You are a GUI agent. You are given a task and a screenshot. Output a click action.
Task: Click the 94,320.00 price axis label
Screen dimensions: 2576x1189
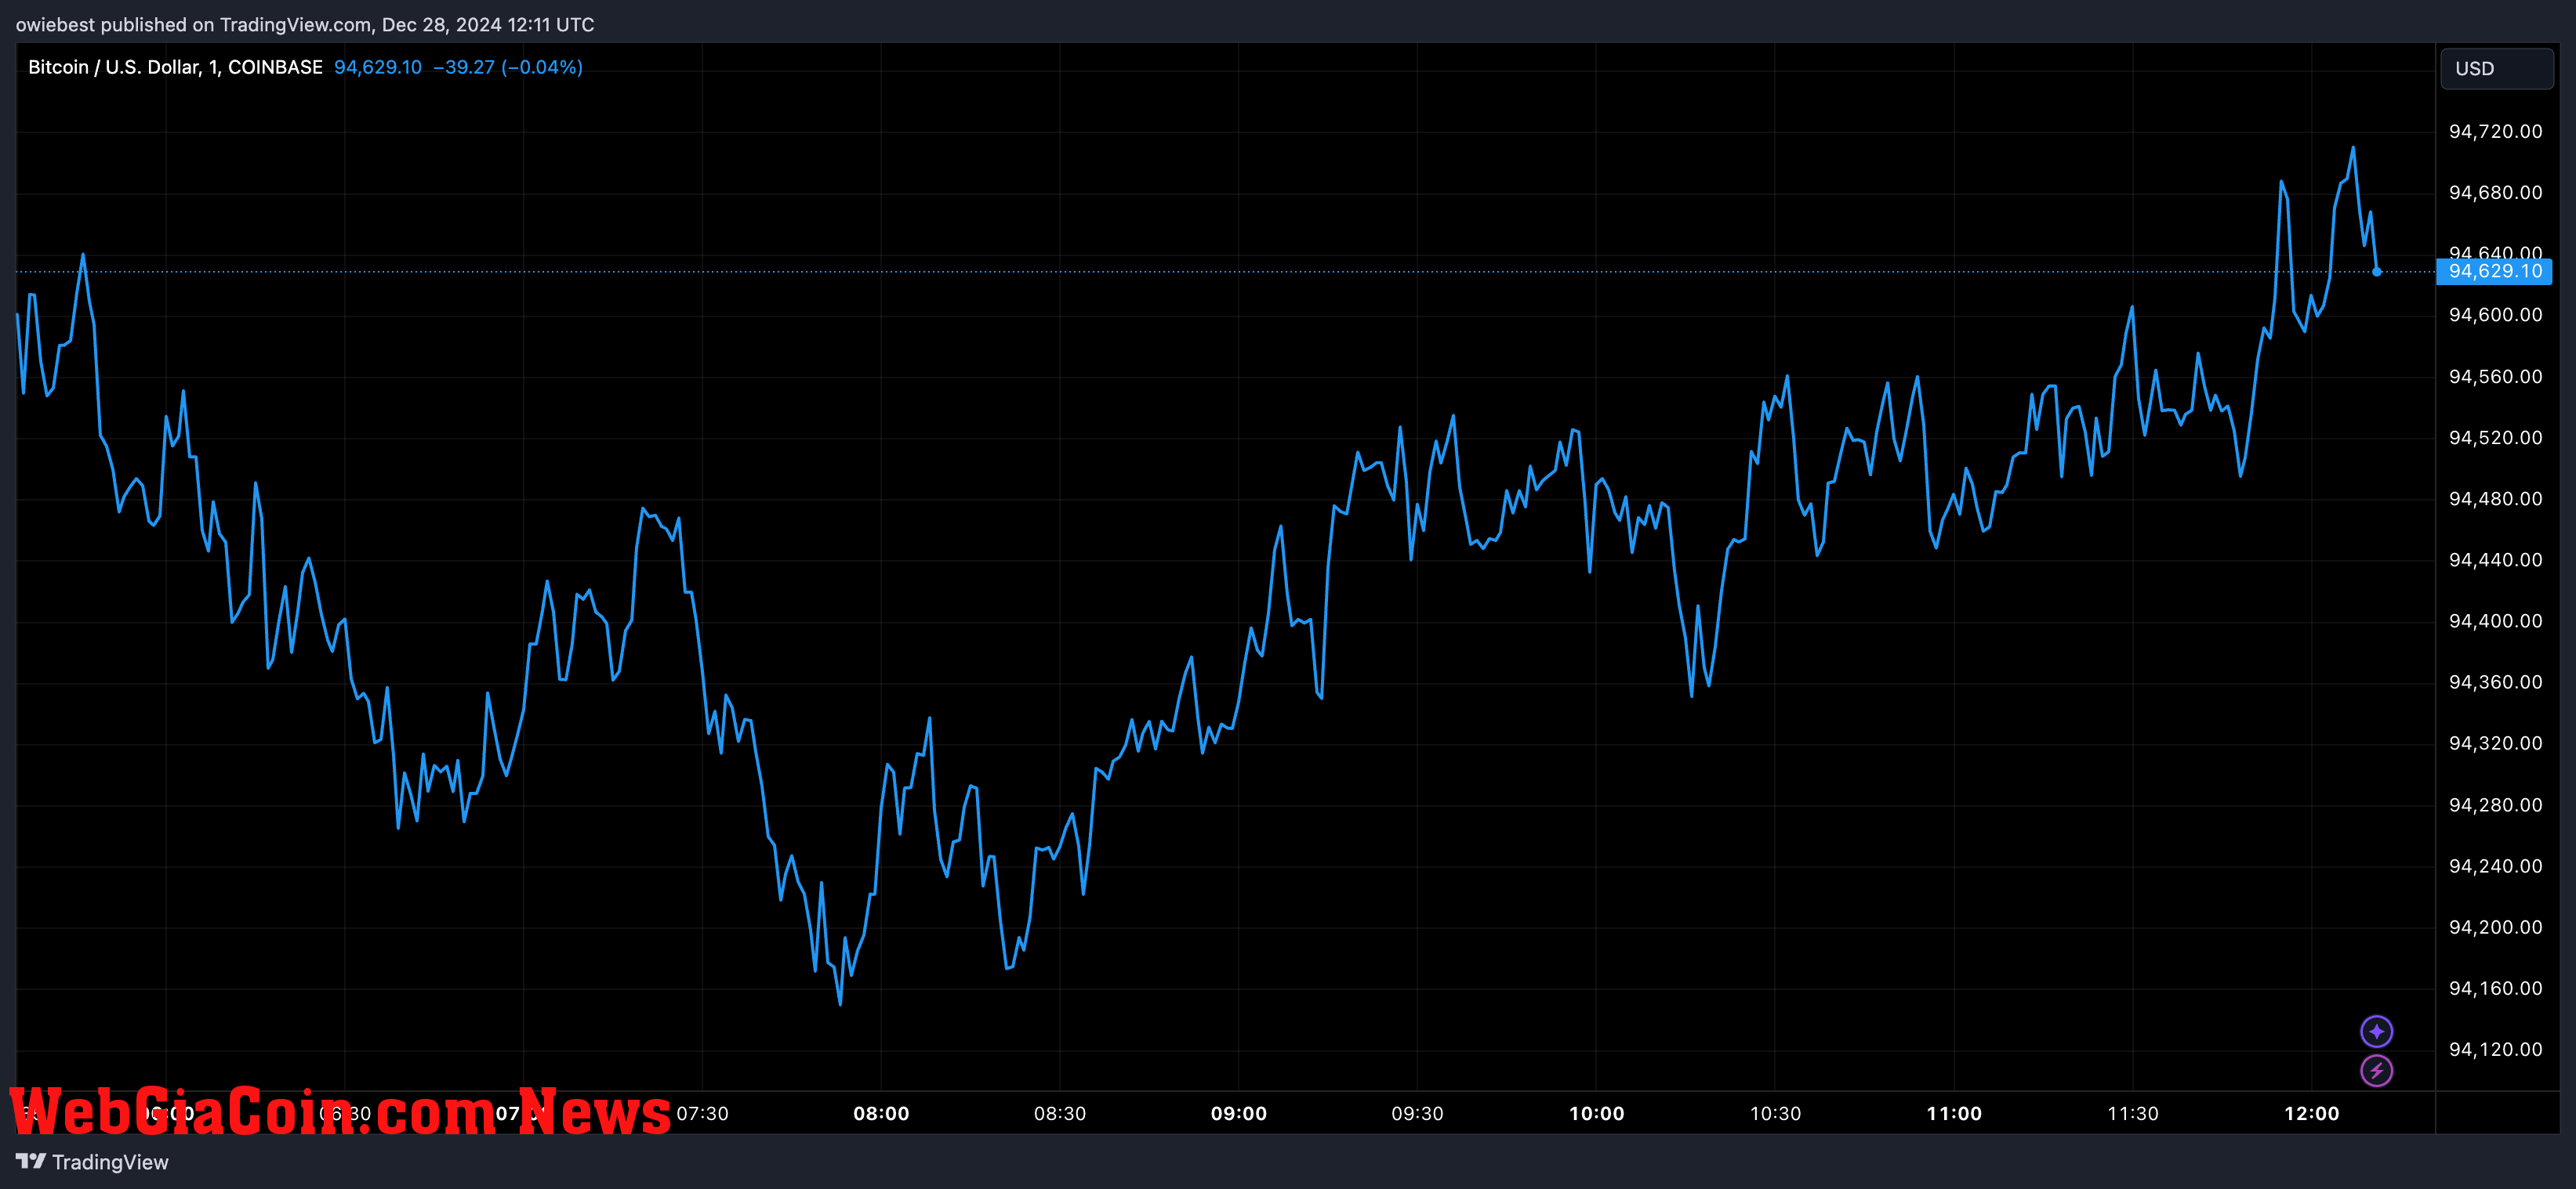(2495, 743)
